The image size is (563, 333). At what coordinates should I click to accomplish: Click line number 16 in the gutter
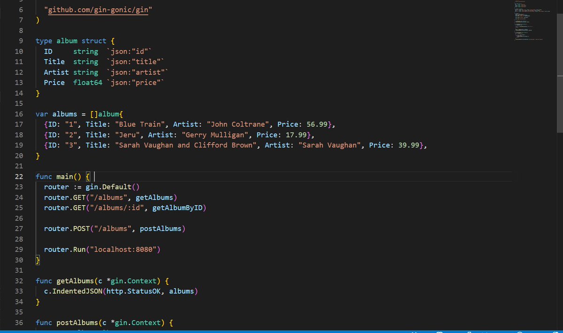(x=19, y=114)
